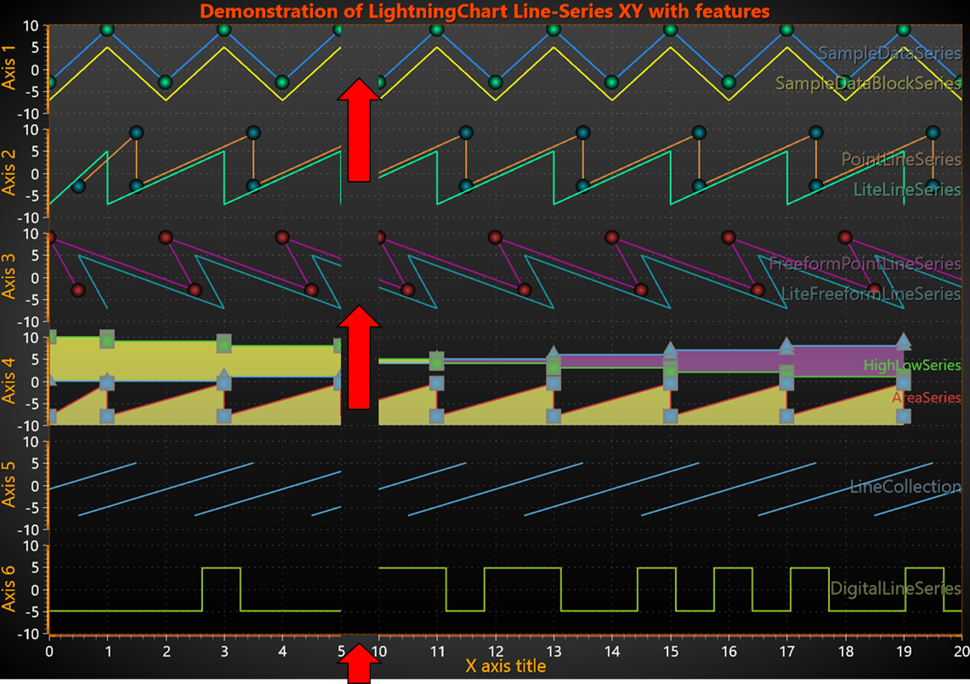Click X-axis tick label 11
The width and height of the screenshot is (970, 684).
pos(437,651)
